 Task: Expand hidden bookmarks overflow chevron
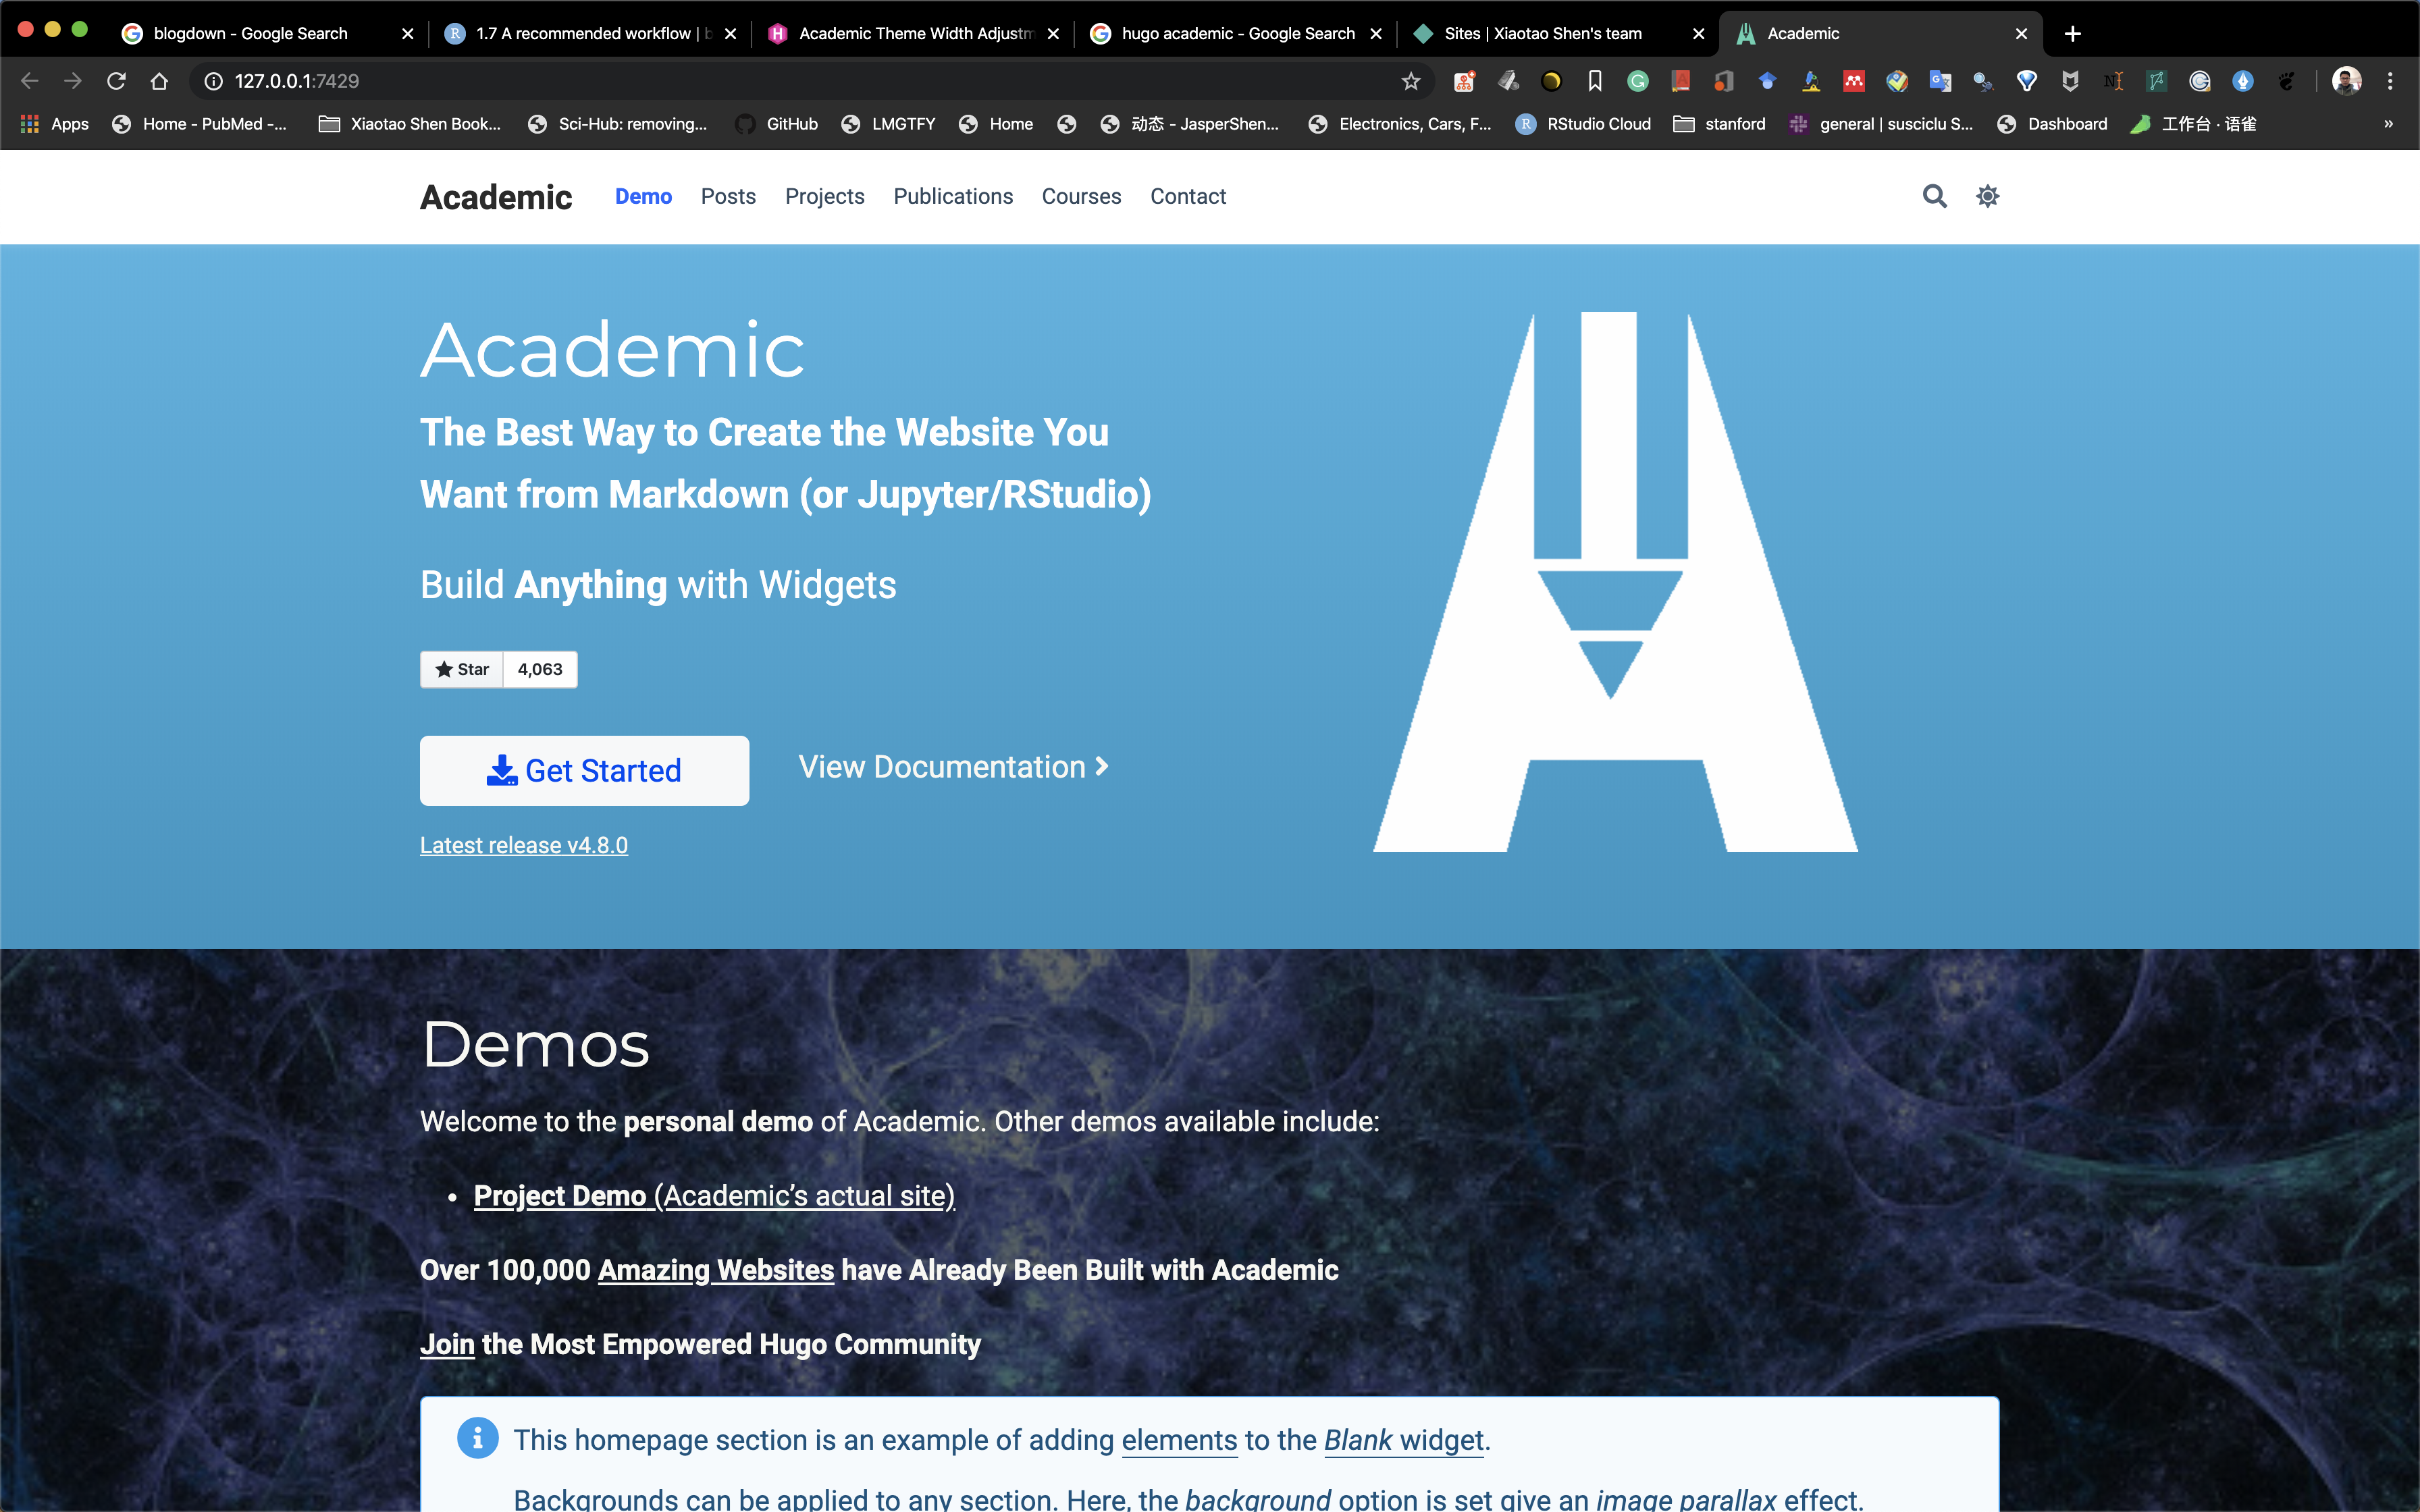2388,124
